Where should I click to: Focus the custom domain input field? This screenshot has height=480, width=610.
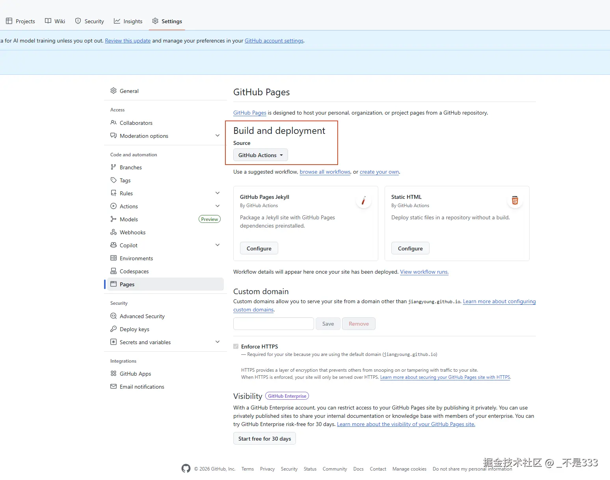[x=273, y=324]
